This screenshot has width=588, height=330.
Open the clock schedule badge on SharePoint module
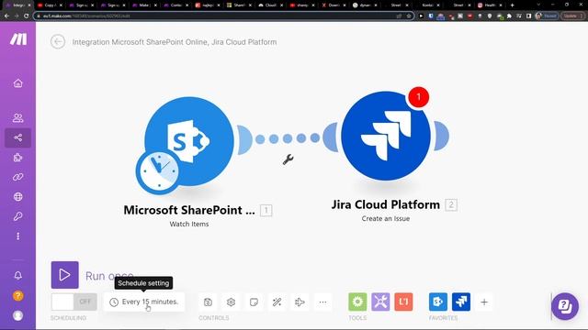(158, 172)
